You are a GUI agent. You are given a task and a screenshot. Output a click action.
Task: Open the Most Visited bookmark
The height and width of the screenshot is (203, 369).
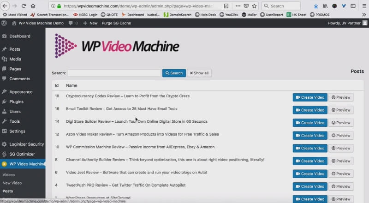pos(15,15)
